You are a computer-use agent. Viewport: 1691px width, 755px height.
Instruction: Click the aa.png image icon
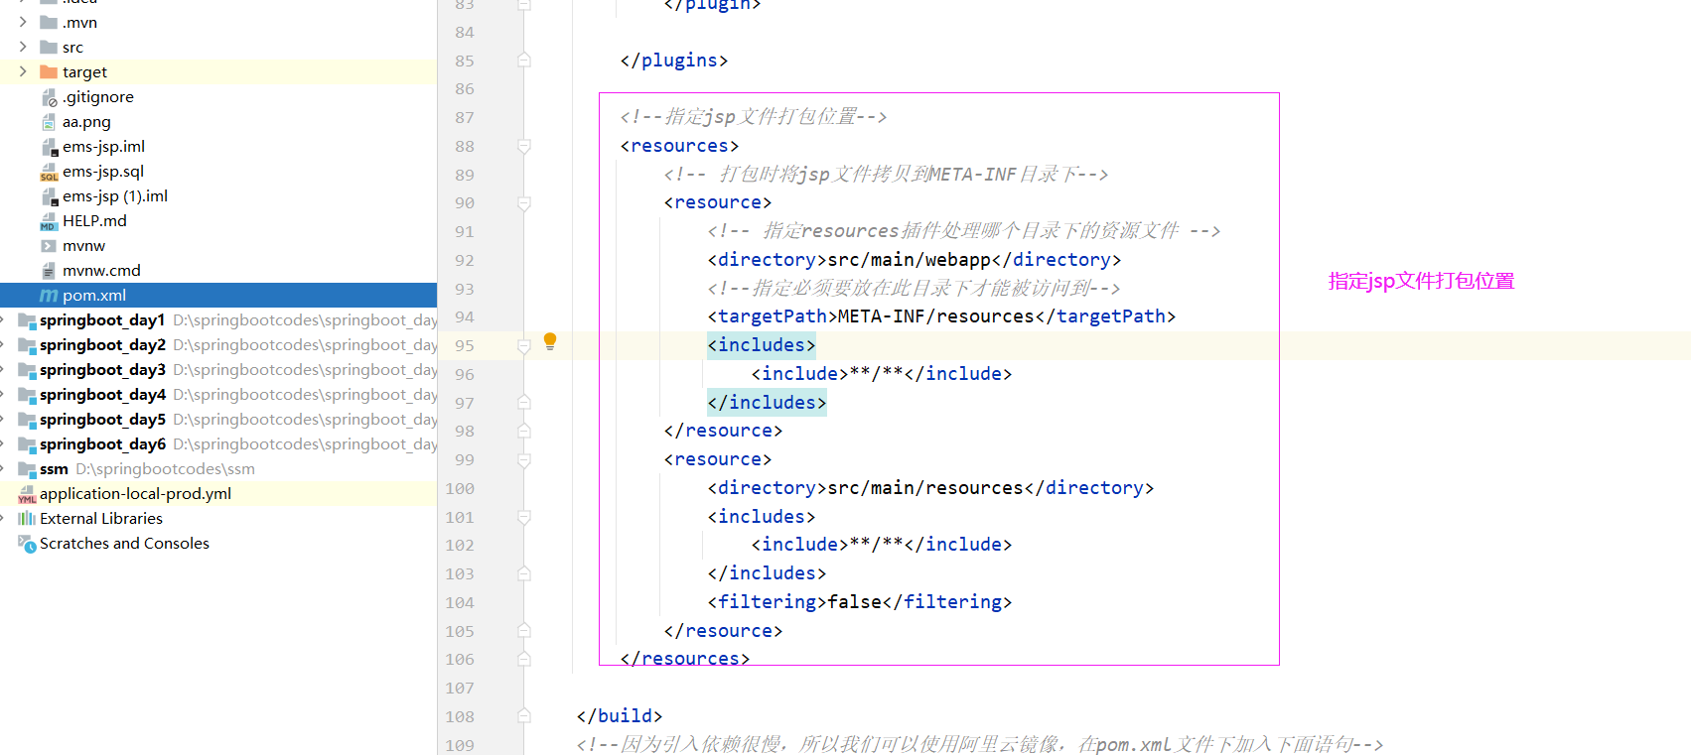[x=49, y=122]
